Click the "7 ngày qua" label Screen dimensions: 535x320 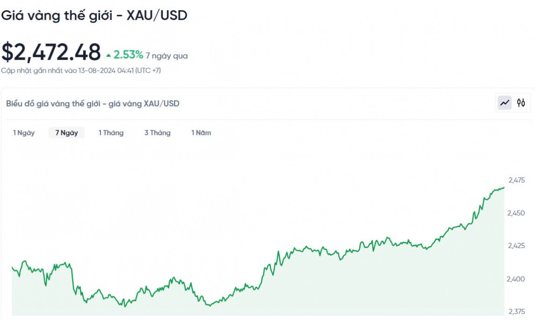166,56
